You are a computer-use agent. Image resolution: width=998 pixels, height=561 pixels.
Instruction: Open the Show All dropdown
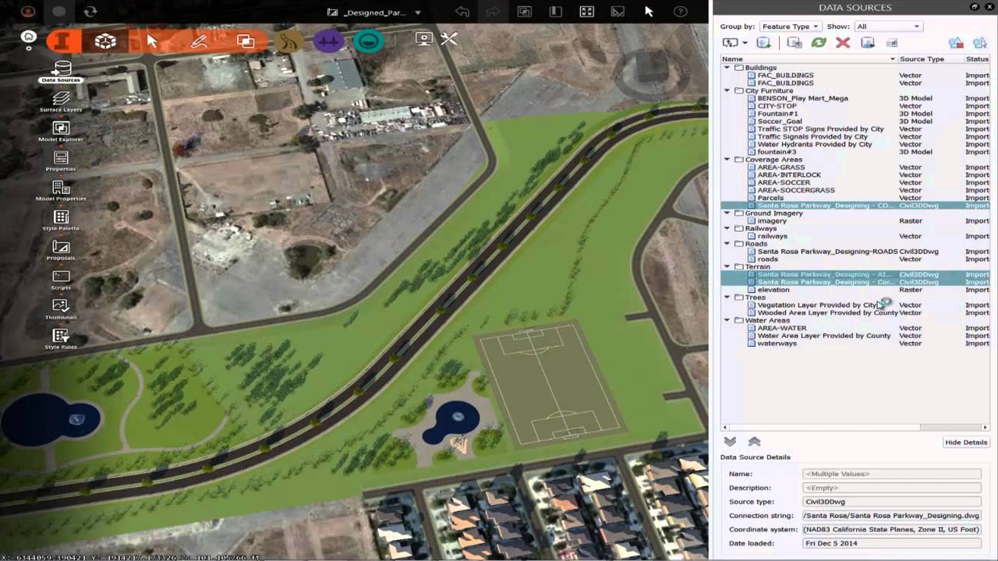(888, 26)
